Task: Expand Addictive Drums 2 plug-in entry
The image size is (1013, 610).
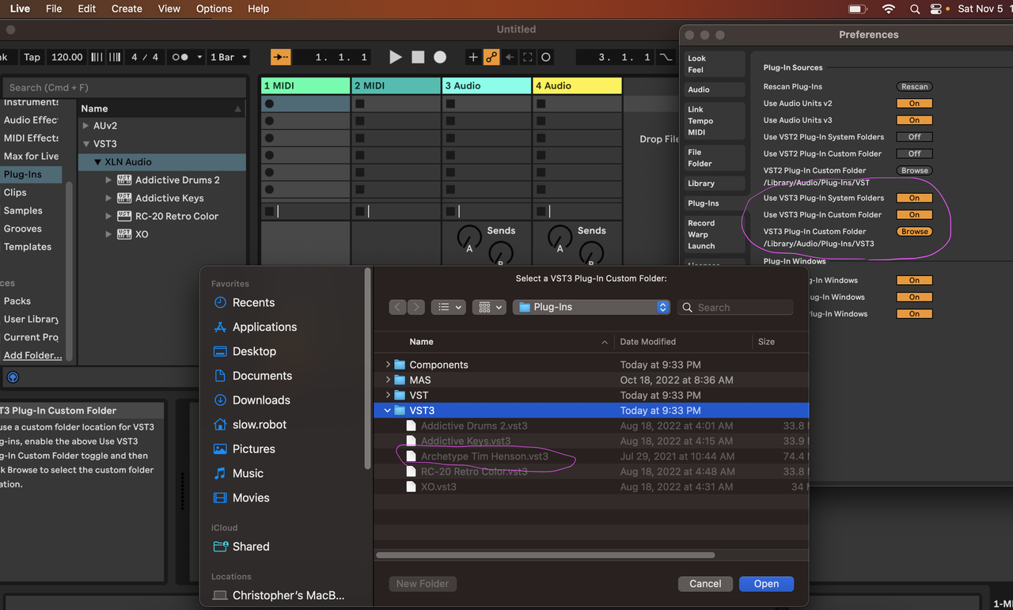Action: pyautogui.click(x=109, y=180)
